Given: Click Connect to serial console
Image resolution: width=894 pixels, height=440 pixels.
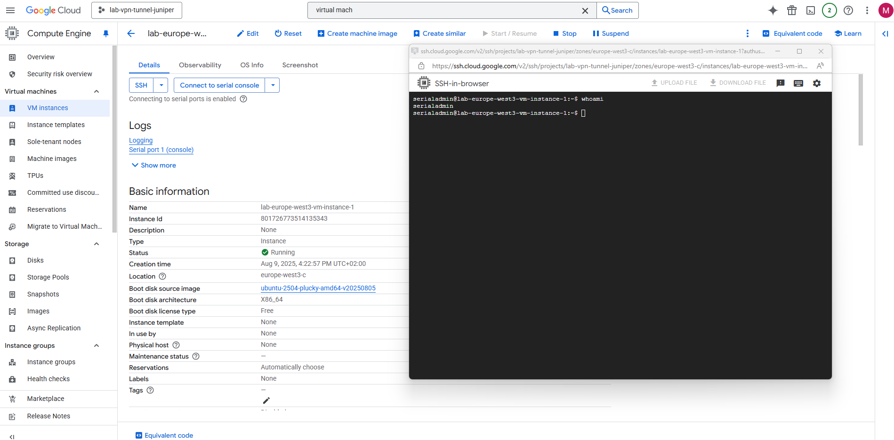Looking at the screenshot, I should pos(219,85).
